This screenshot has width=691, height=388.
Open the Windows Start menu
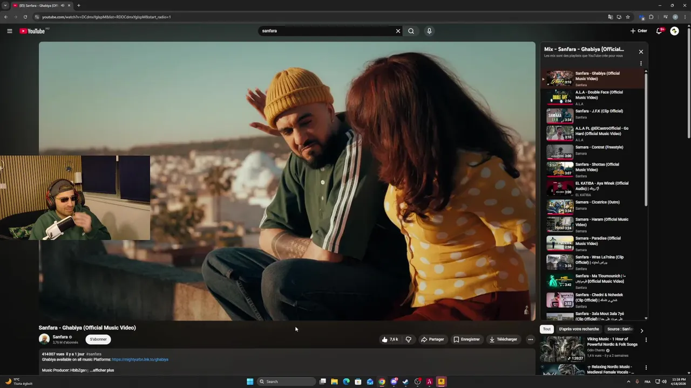250,382
